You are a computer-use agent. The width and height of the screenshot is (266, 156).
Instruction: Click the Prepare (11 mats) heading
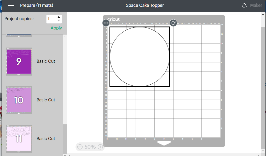coord(37,5)
